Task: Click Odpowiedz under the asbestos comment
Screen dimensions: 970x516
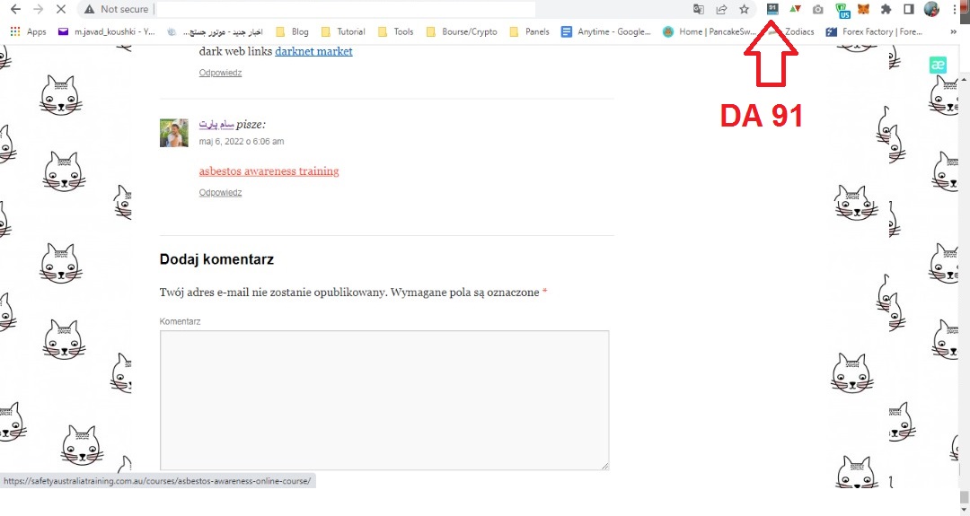Action: (220, 192)
